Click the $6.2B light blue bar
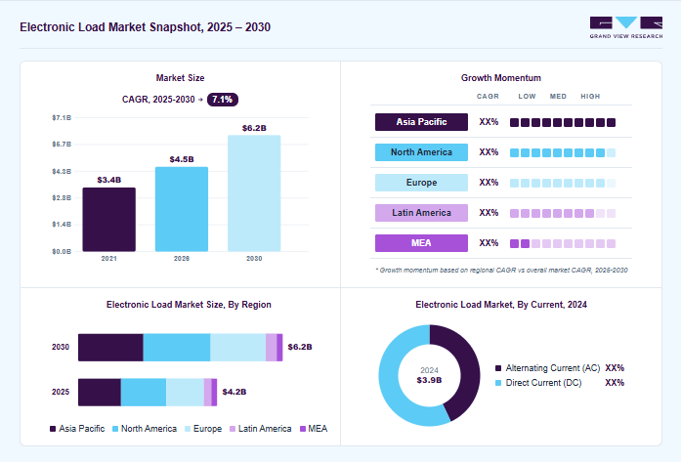The image size is (681, 462). (254, 193)
